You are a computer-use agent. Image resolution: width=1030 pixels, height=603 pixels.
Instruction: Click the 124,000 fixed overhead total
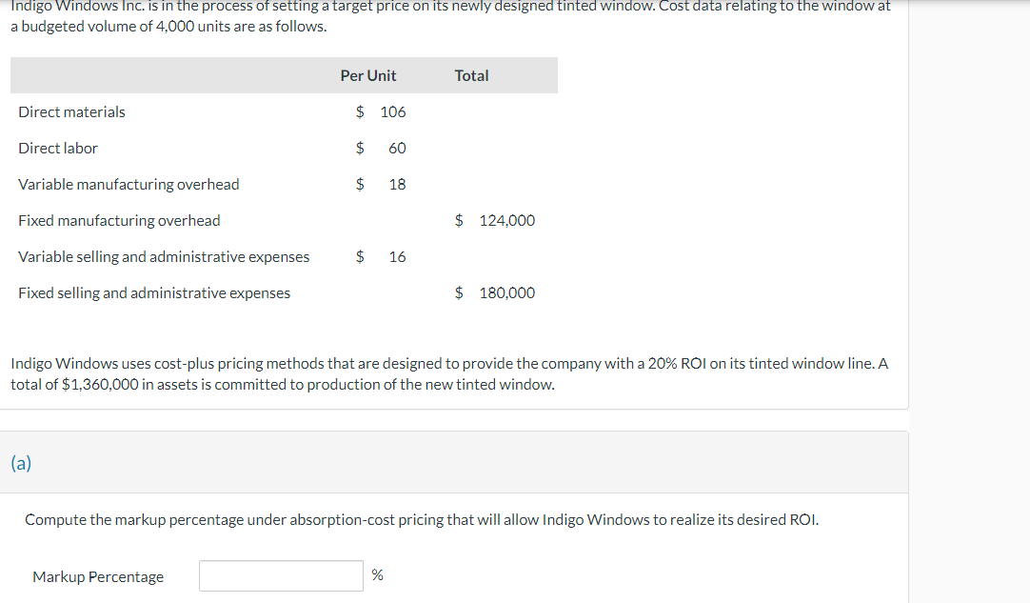pos(507,220)
